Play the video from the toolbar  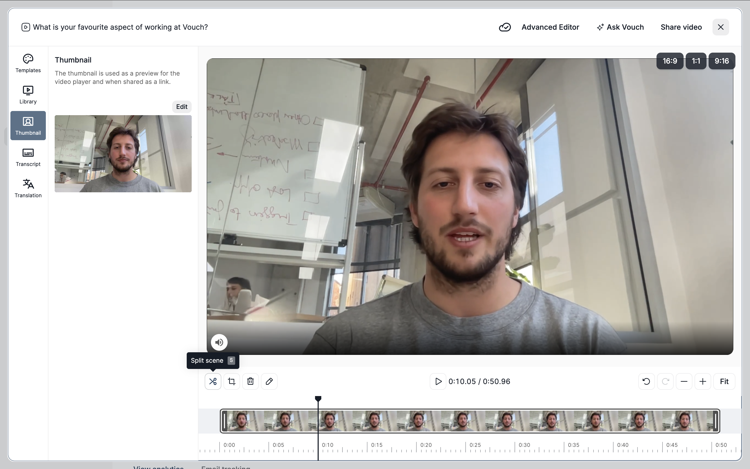[x=438, y=381]
